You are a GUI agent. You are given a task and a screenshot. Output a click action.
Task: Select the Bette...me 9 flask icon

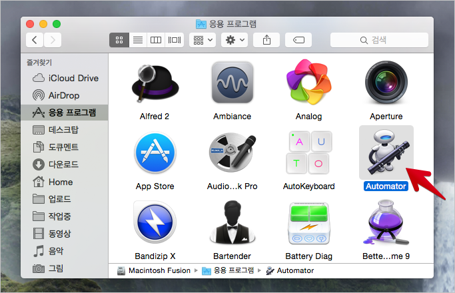click(x=386, y=222)
